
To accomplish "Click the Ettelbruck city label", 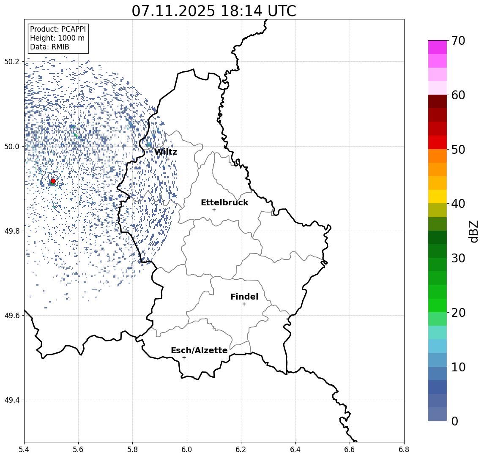I will pos(224,202).
